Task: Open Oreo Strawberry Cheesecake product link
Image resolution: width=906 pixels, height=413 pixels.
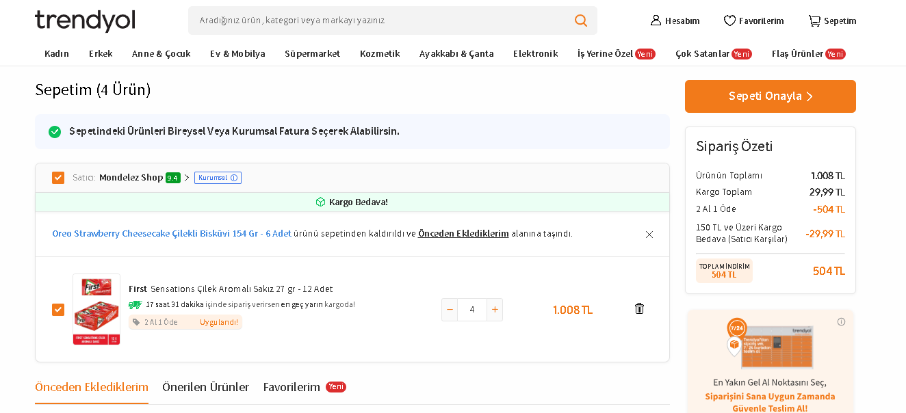Action: (172, 233)
